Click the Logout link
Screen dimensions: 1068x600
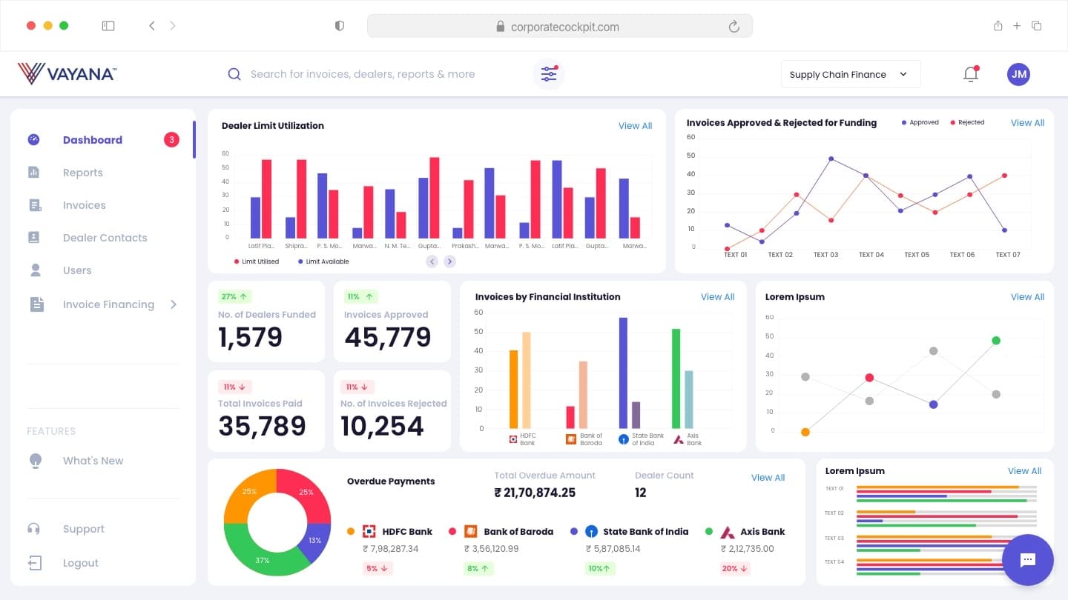pos(81,563)
